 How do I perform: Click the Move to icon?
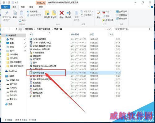coord(47,13)
